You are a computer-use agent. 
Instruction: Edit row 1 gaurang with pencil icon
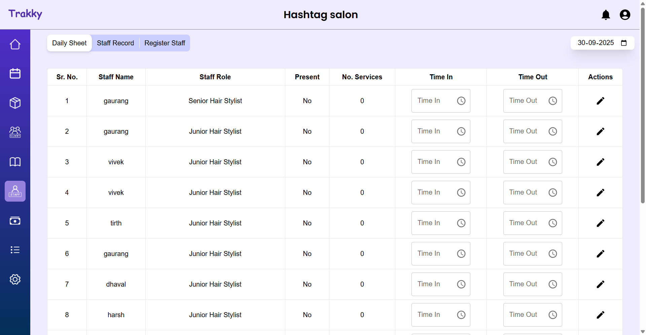point(600,101)
